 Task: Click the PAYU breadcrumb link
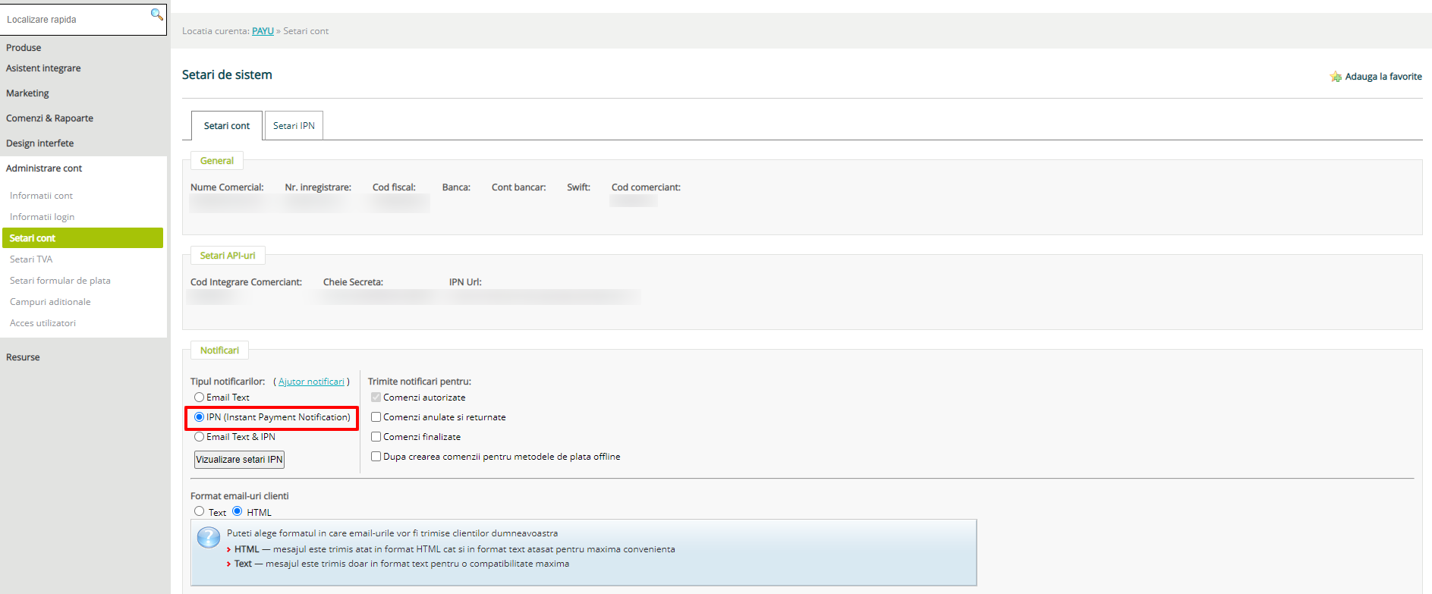click(263, 31)
